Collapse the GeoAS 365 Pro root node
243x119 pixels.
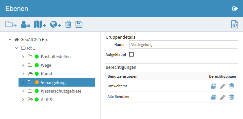tap(10, 40)
